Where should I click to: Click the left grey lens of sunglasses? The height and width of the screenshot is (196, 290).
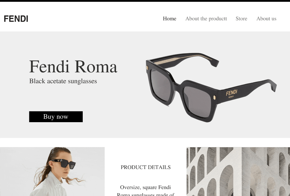click(160, 85)
